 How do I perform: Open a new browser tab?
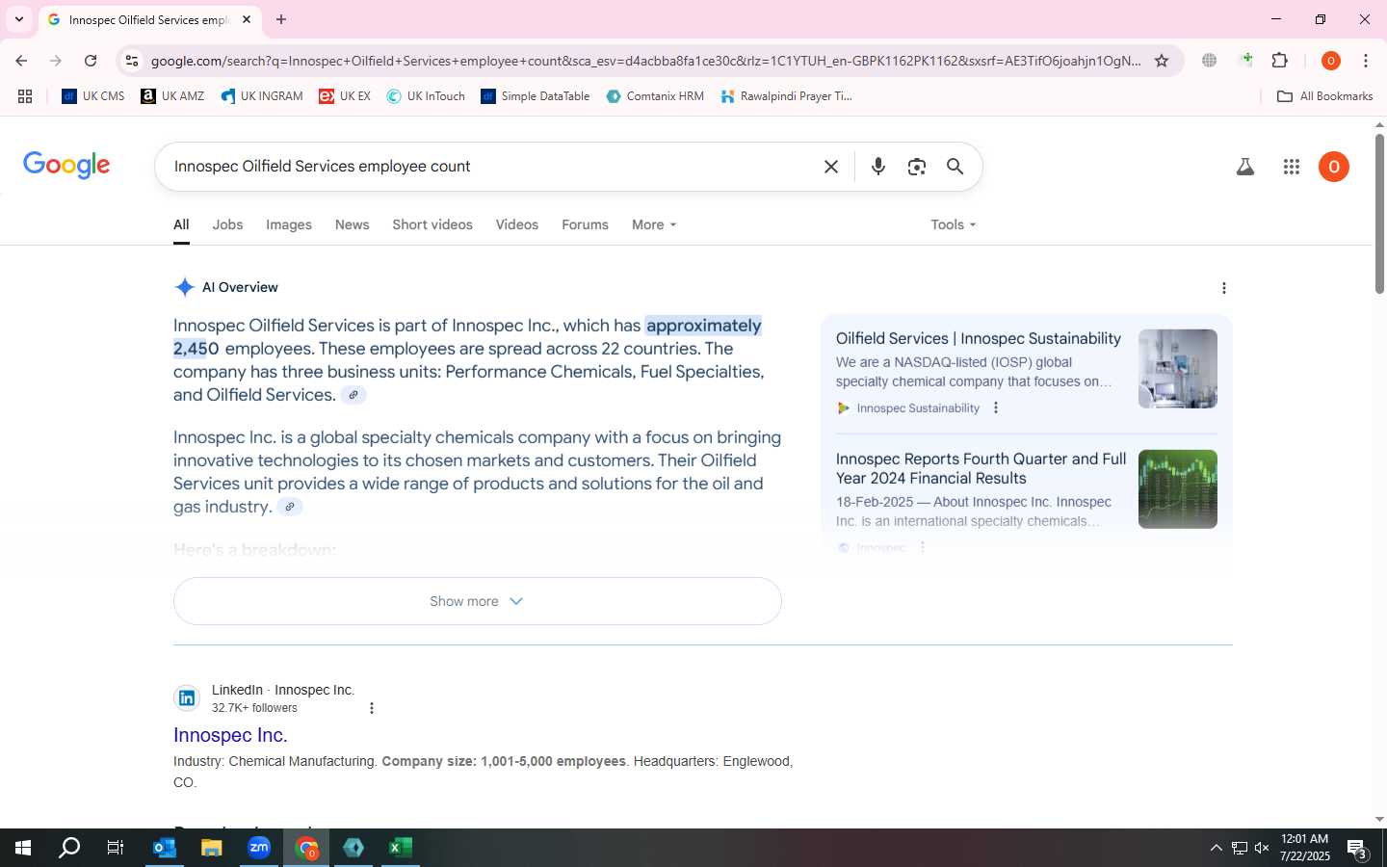point(281,19)
